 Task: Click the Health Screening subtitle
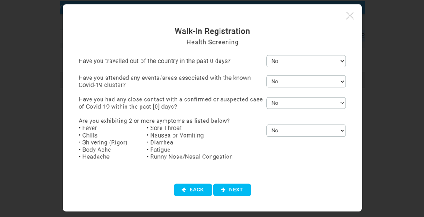pos(212,42)
